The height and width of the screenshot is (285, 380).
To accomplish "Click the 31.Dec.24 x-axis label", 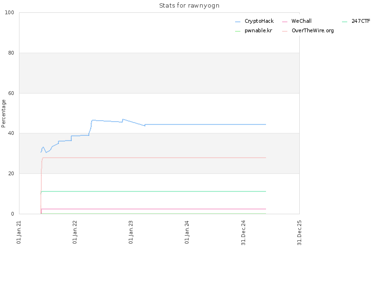I will tap(243, 233).
